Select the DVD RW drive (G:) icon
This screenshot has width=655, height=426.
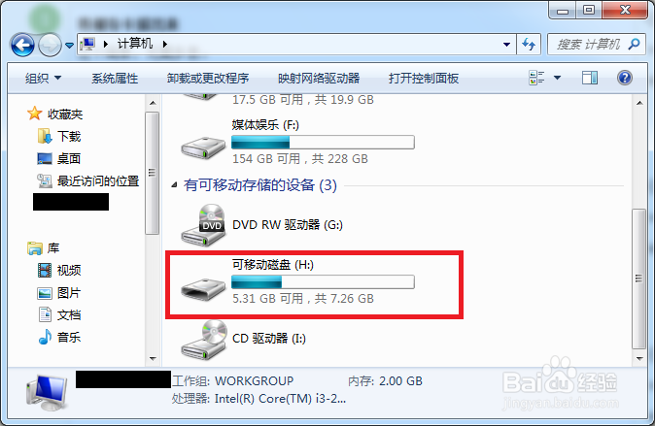204,225
